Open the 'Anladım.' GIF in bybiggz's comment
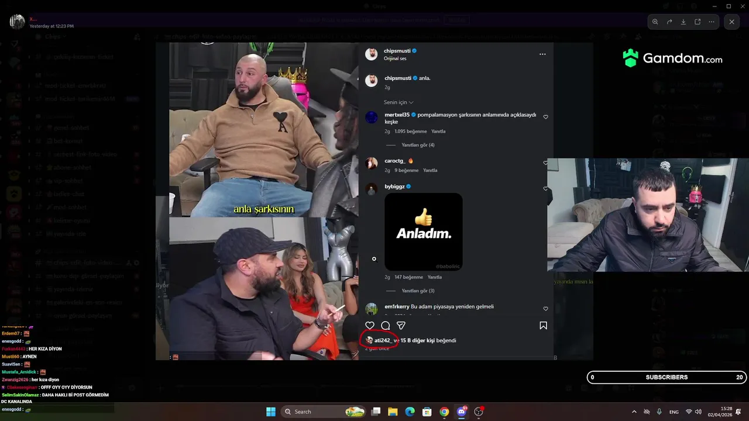 (x=424, y=232)
